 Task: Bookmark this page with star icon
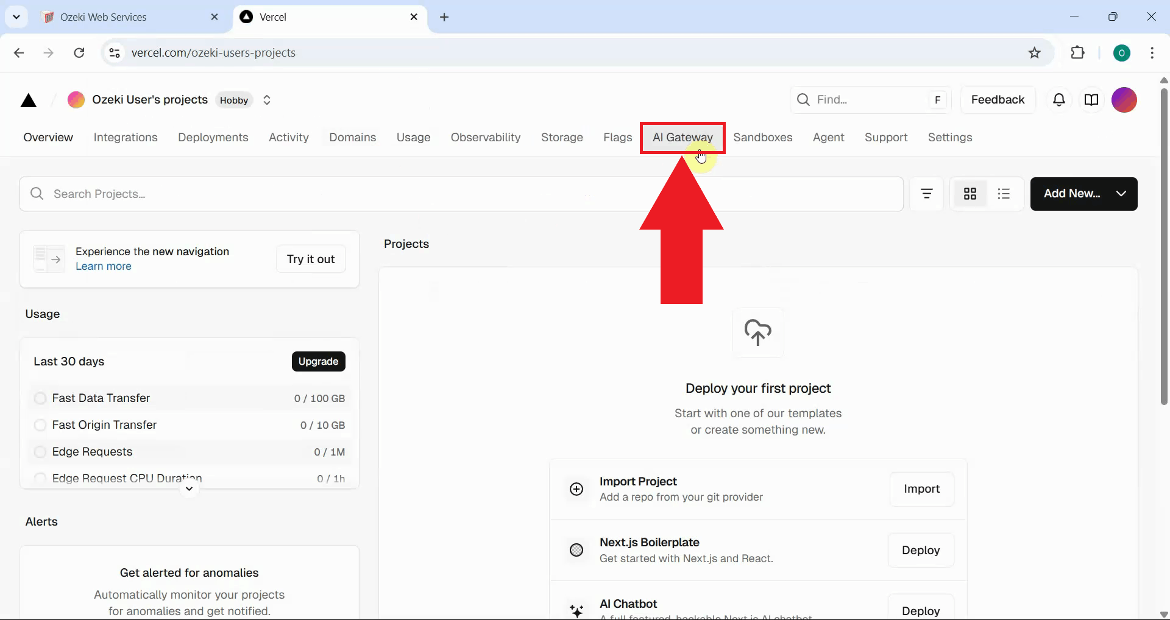[x=1034, y=53]
